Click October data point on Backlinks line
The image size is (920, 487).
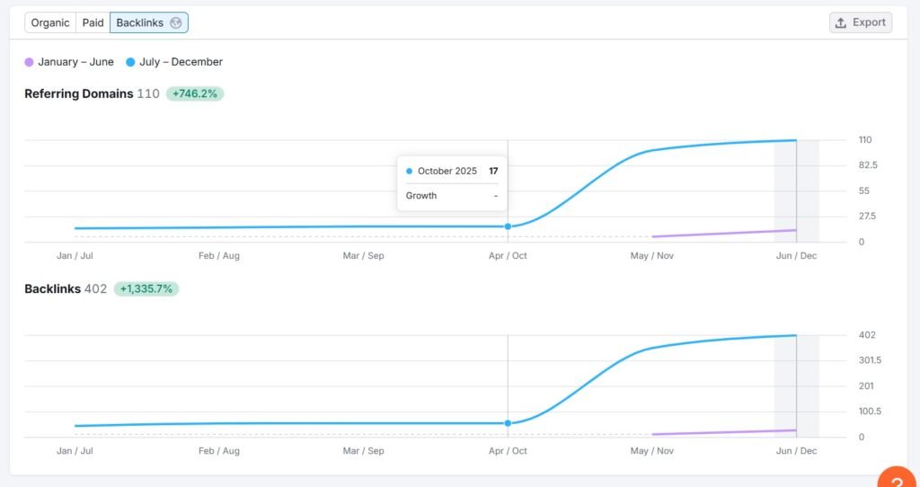coord(508,423)
